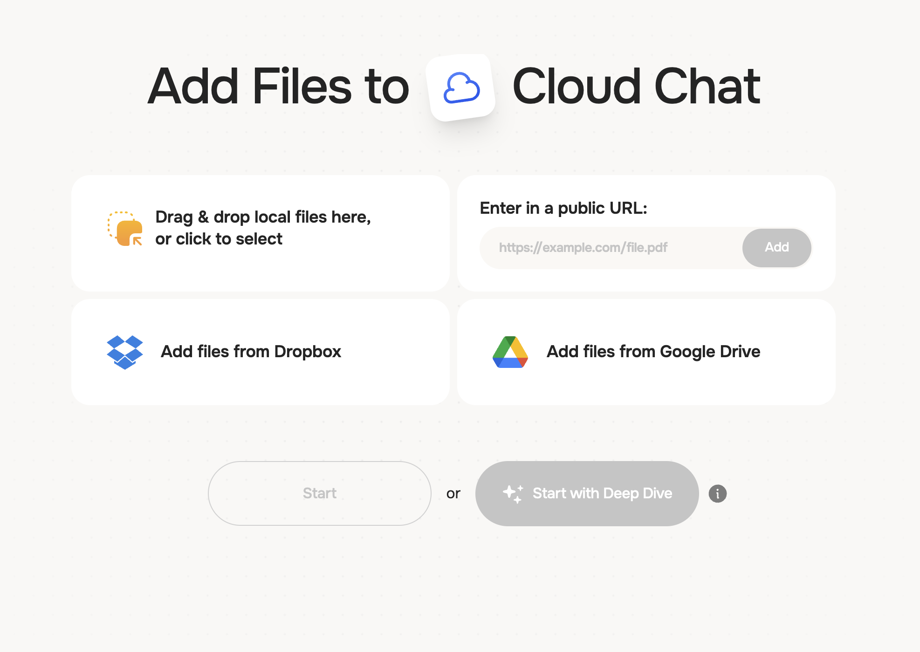The image size is (920, 652).
Task: Click the Start button
Action: 319,493
